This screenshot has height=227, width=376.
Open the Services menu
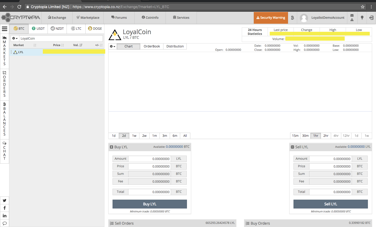pyautogui.click(x=181, y=18)
